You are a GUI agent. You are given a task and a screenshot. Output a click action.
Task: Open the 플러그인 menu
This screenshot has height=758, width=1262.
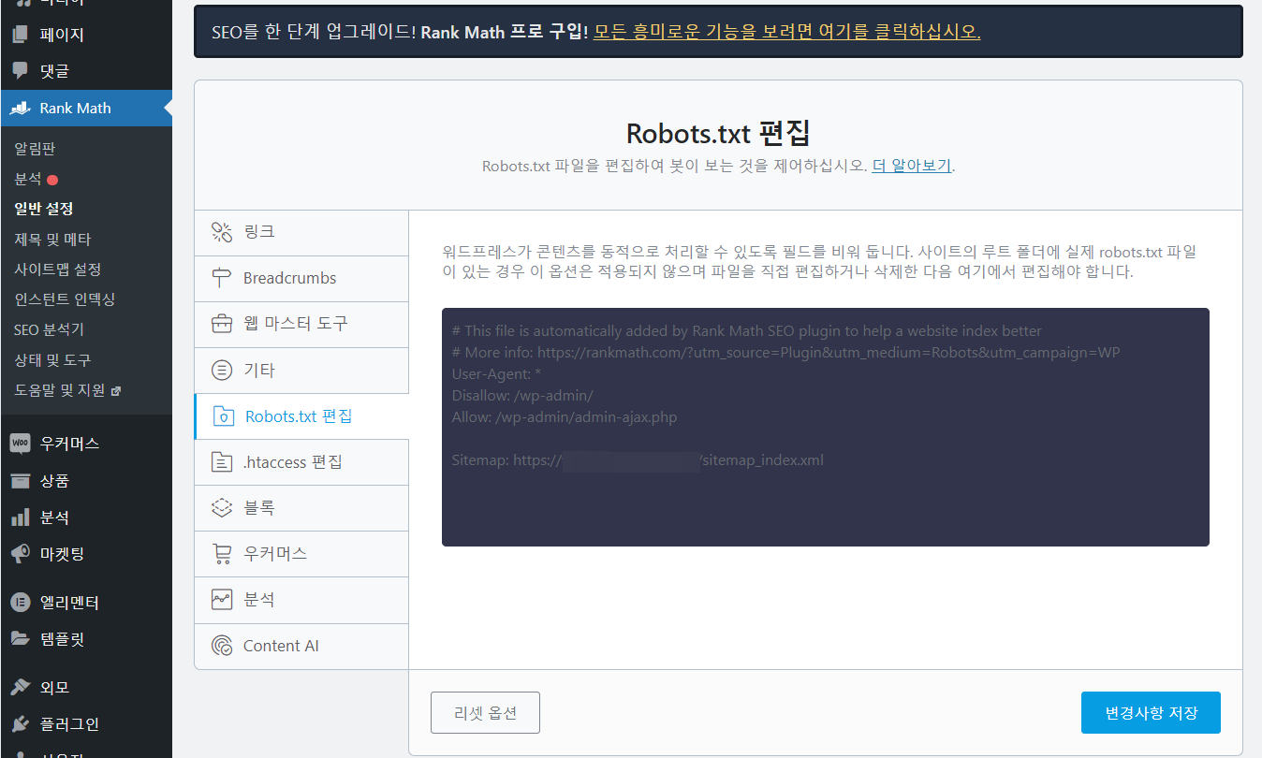pyautogui.click(x=86, y=724)
